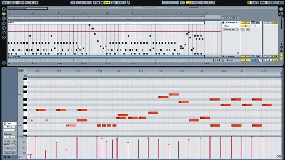This screenshot has height=160, width=285.
Task: Enable Draw Mode pencil icon
Action: pyautogui.click(x=128, y=3)
